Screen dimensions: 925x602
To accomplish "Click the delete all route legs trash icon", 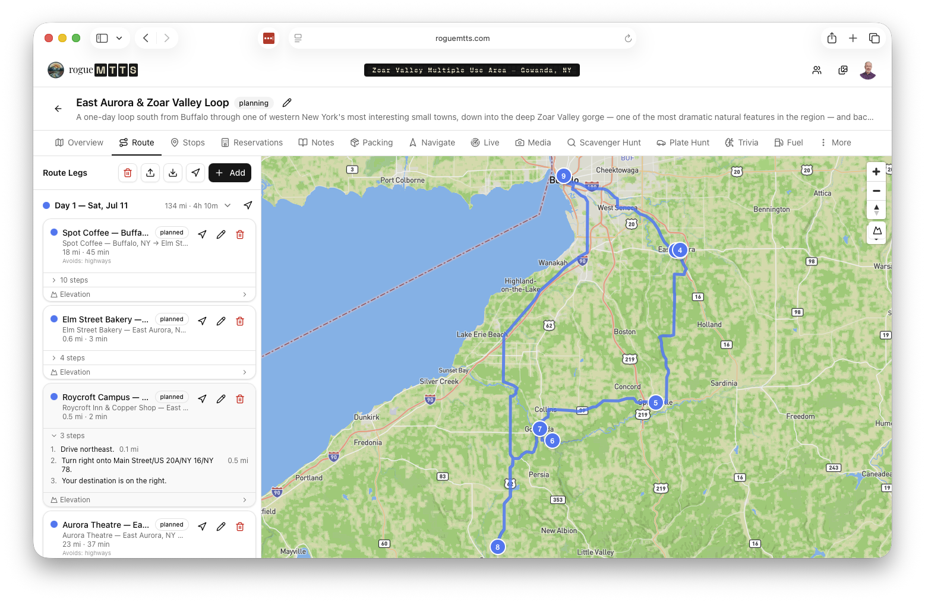I will click(128, 173).
